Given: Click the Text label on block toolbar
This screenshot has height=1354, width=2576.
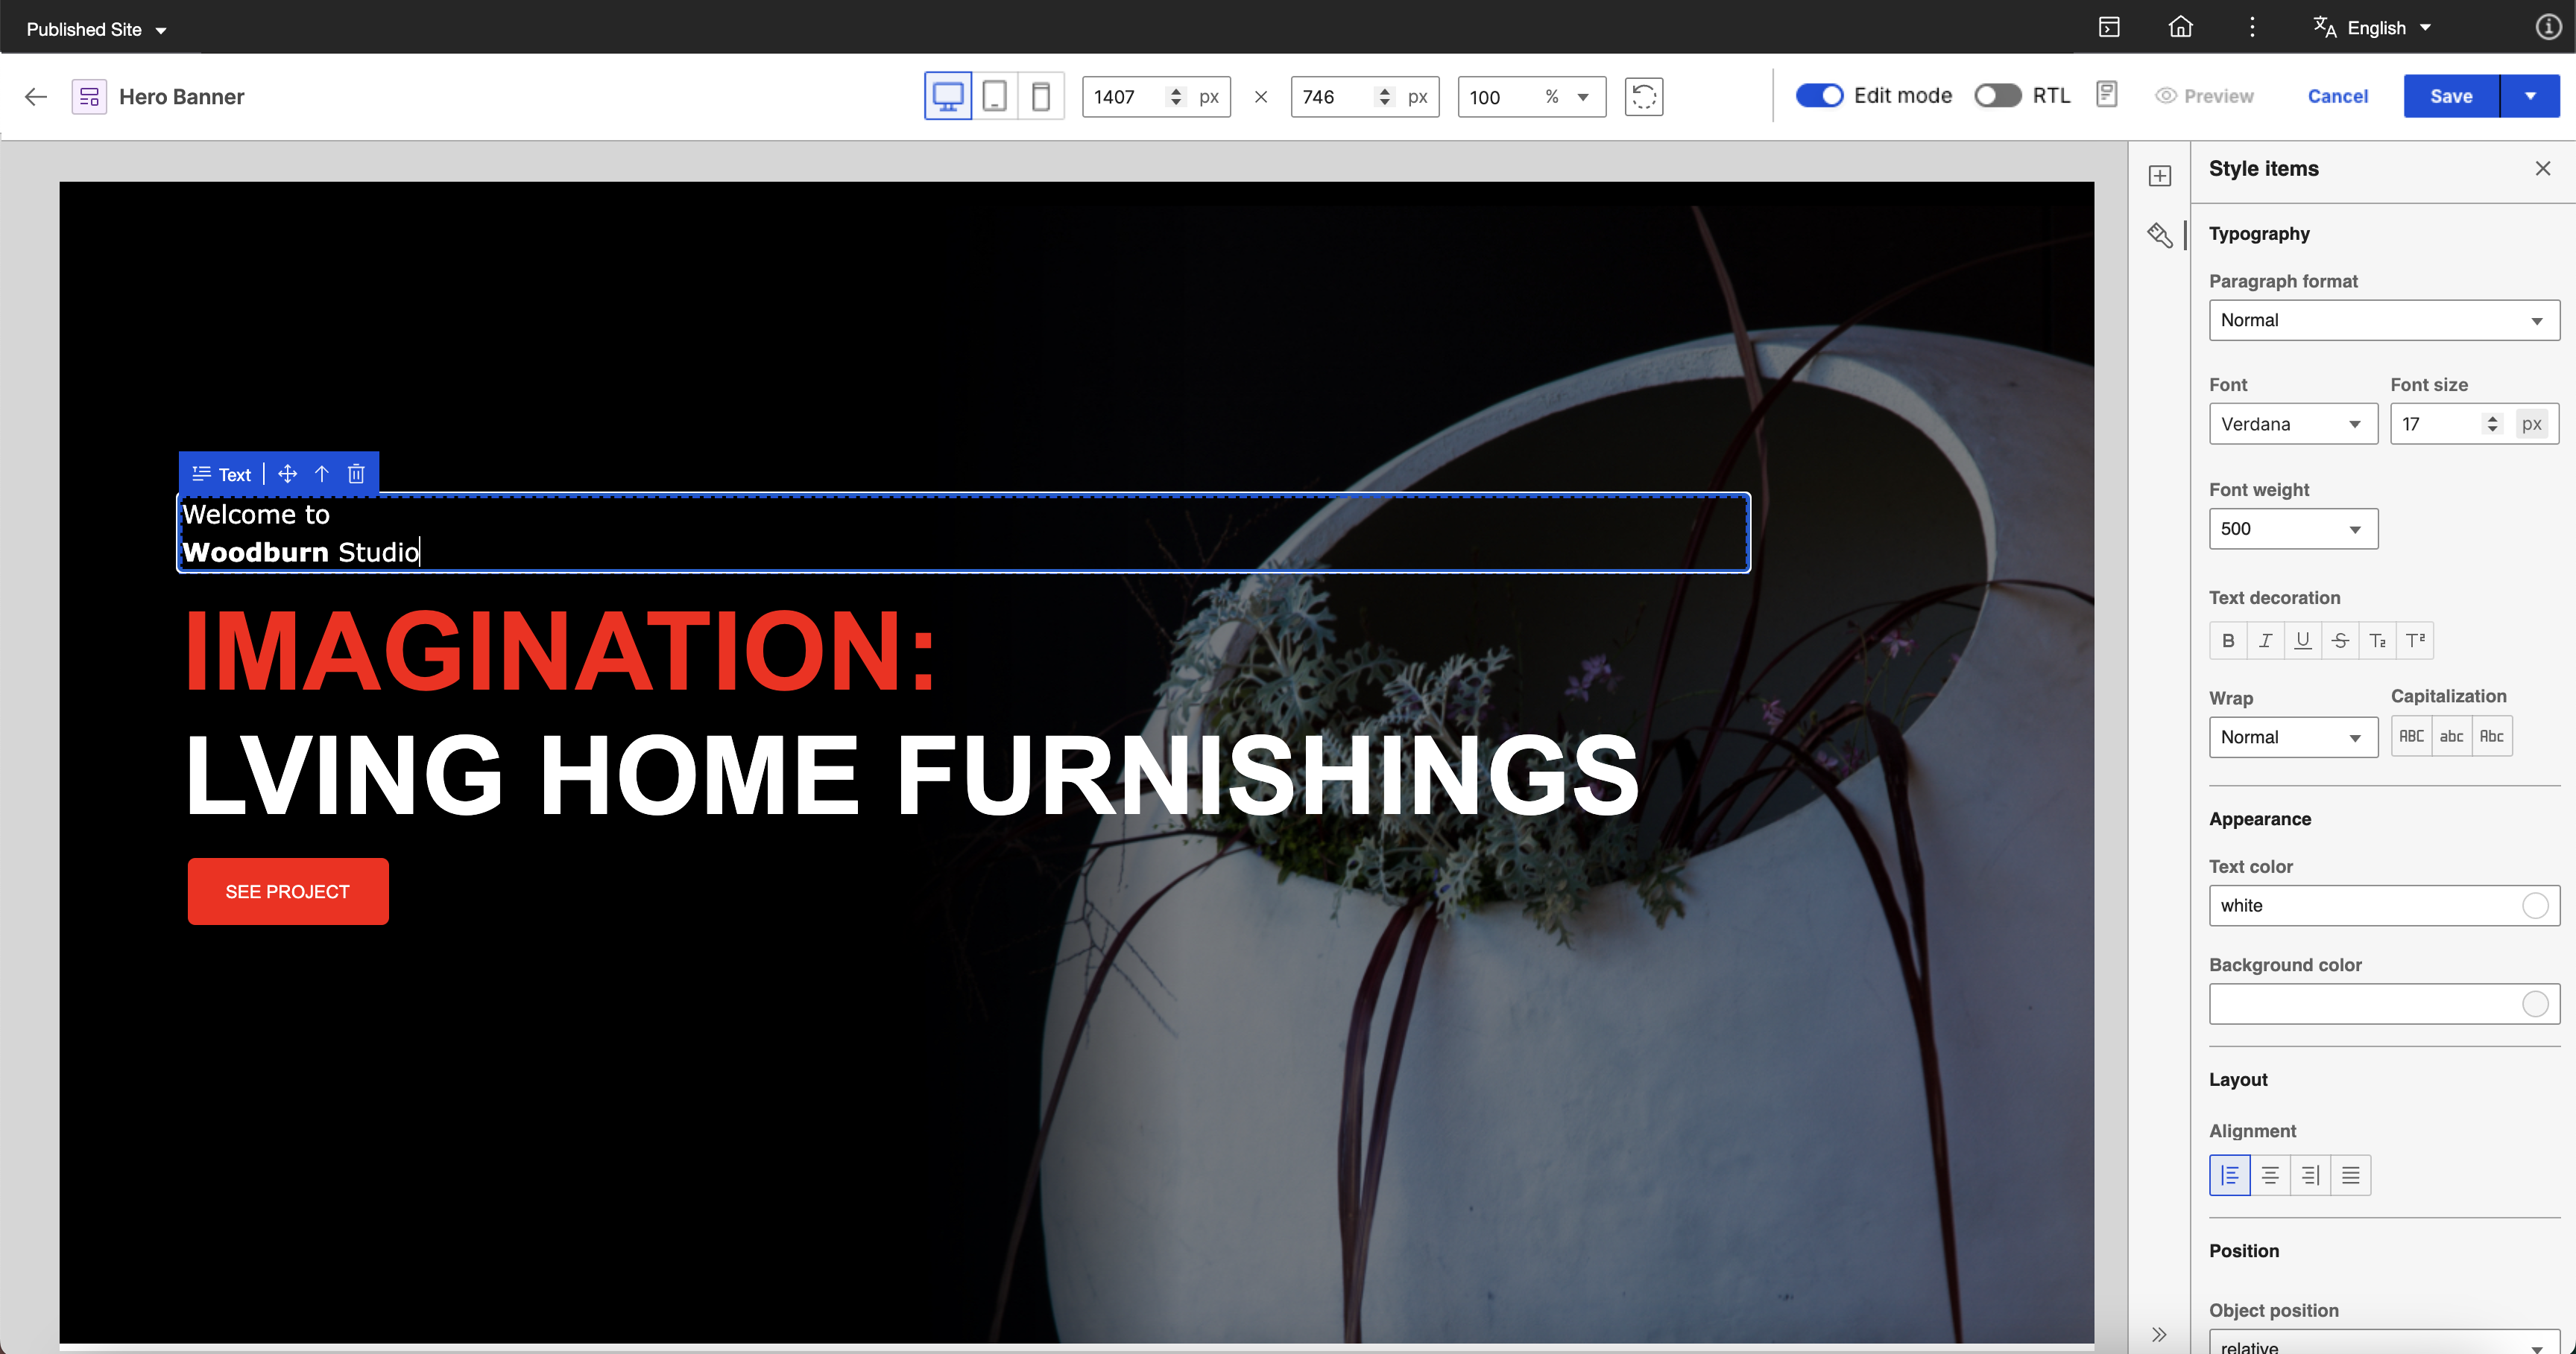Looking at the screenshot, I should coord(234,474).
